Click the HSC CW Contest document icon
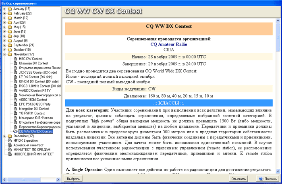This screenshot has width=282, height=184. click(15, 58)
